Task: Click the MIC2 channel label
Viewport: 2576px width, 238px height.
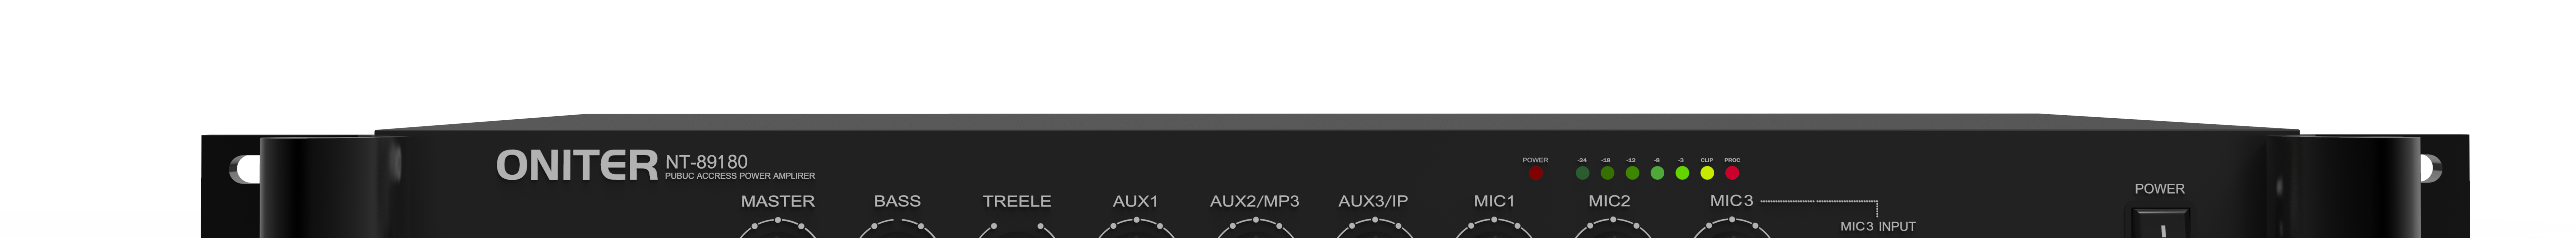Action: click(1609, 201)
